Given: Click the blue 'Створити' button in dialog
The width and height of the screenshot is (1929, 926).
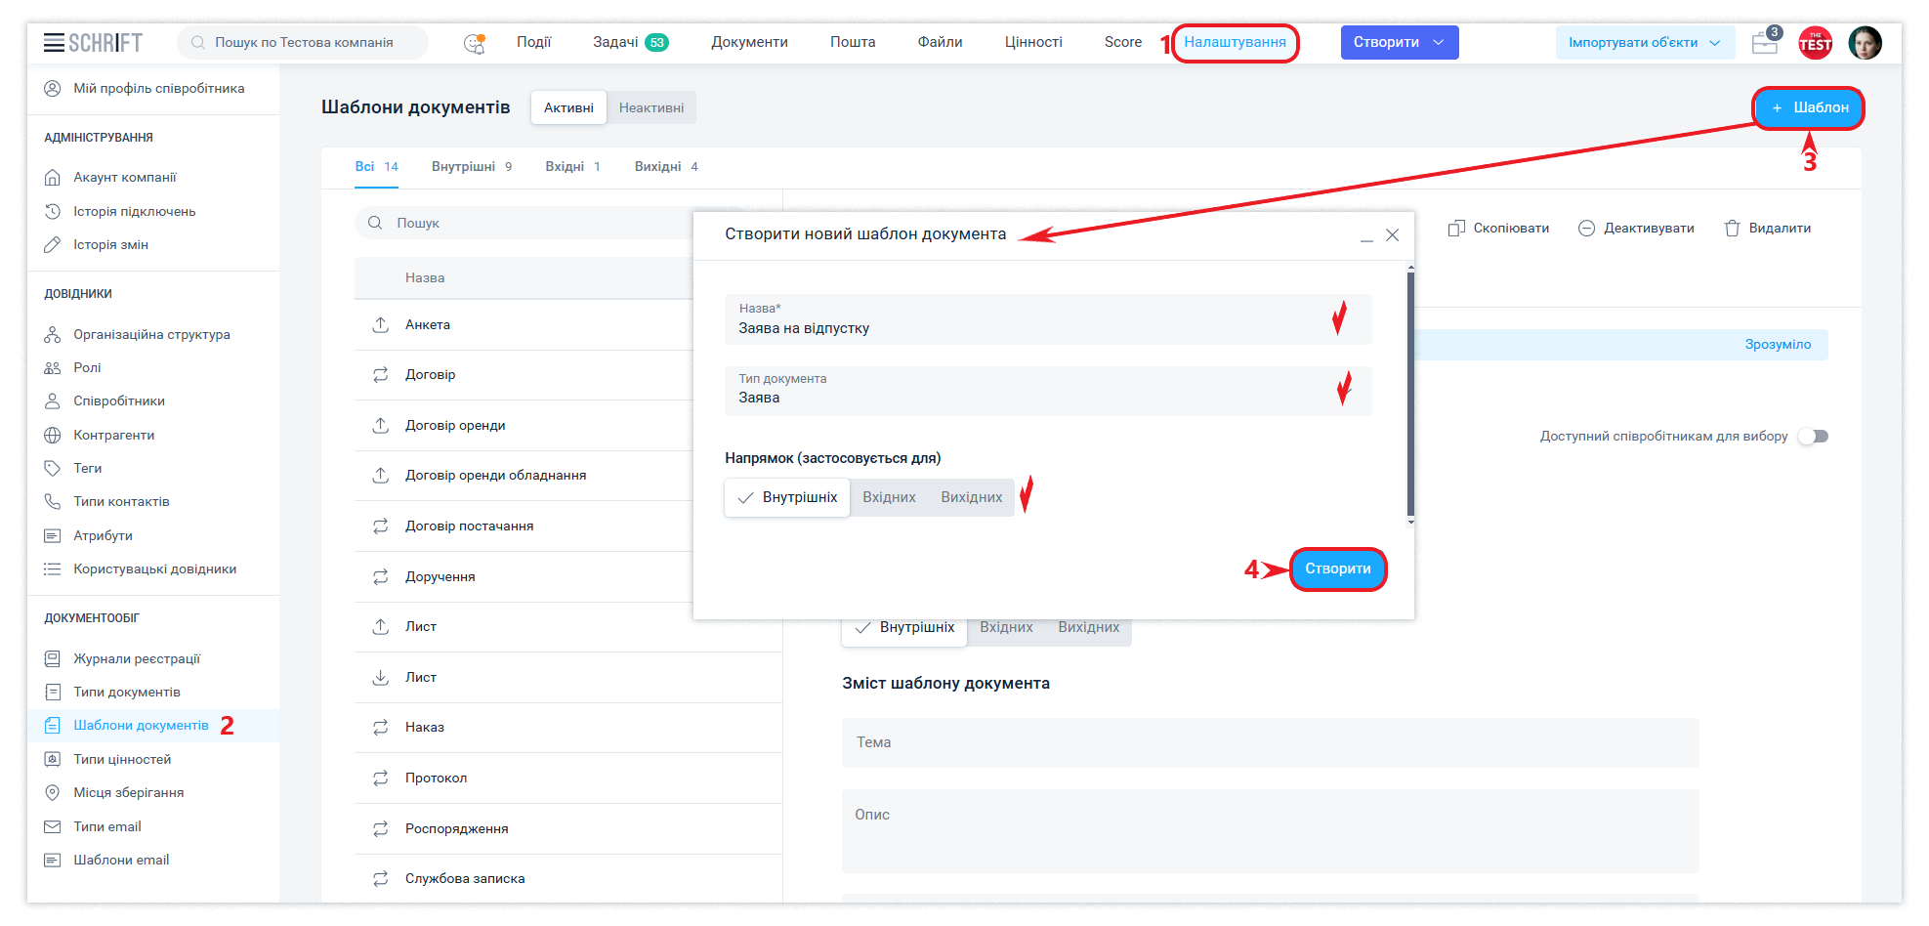Looking at the screenshot, I should coord(1337,568).
